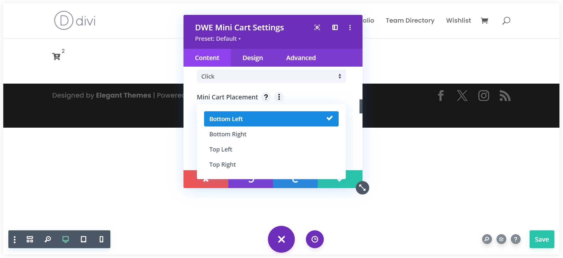Screen dimensions: 563x258
Task: Click the Elegant Themes footer link
Action: coord(123,95)
